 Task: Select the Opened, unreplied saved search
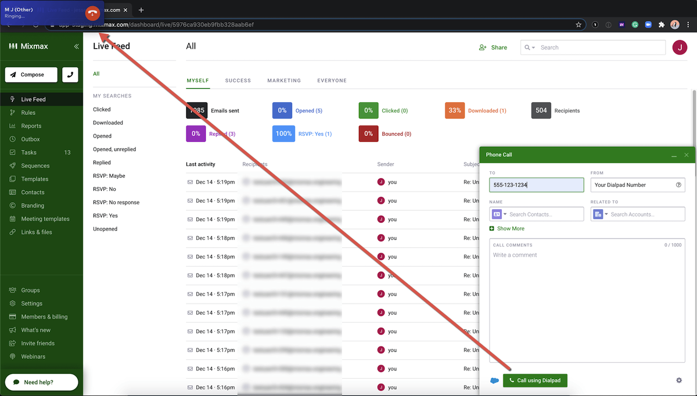point(114,149)
